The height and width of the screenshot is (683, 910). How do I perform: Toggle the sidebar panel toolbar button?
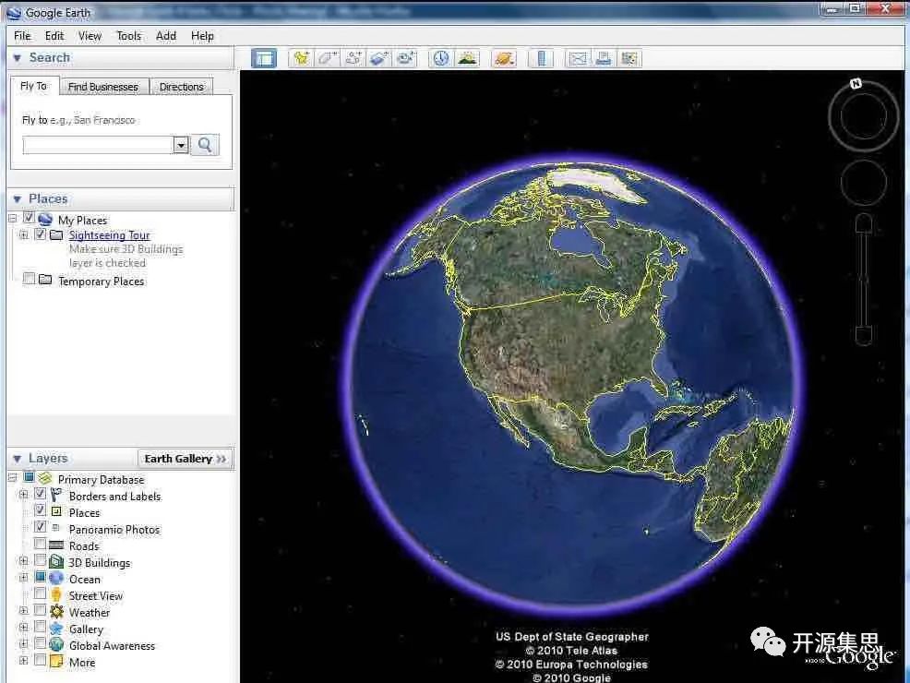(264, 58)
